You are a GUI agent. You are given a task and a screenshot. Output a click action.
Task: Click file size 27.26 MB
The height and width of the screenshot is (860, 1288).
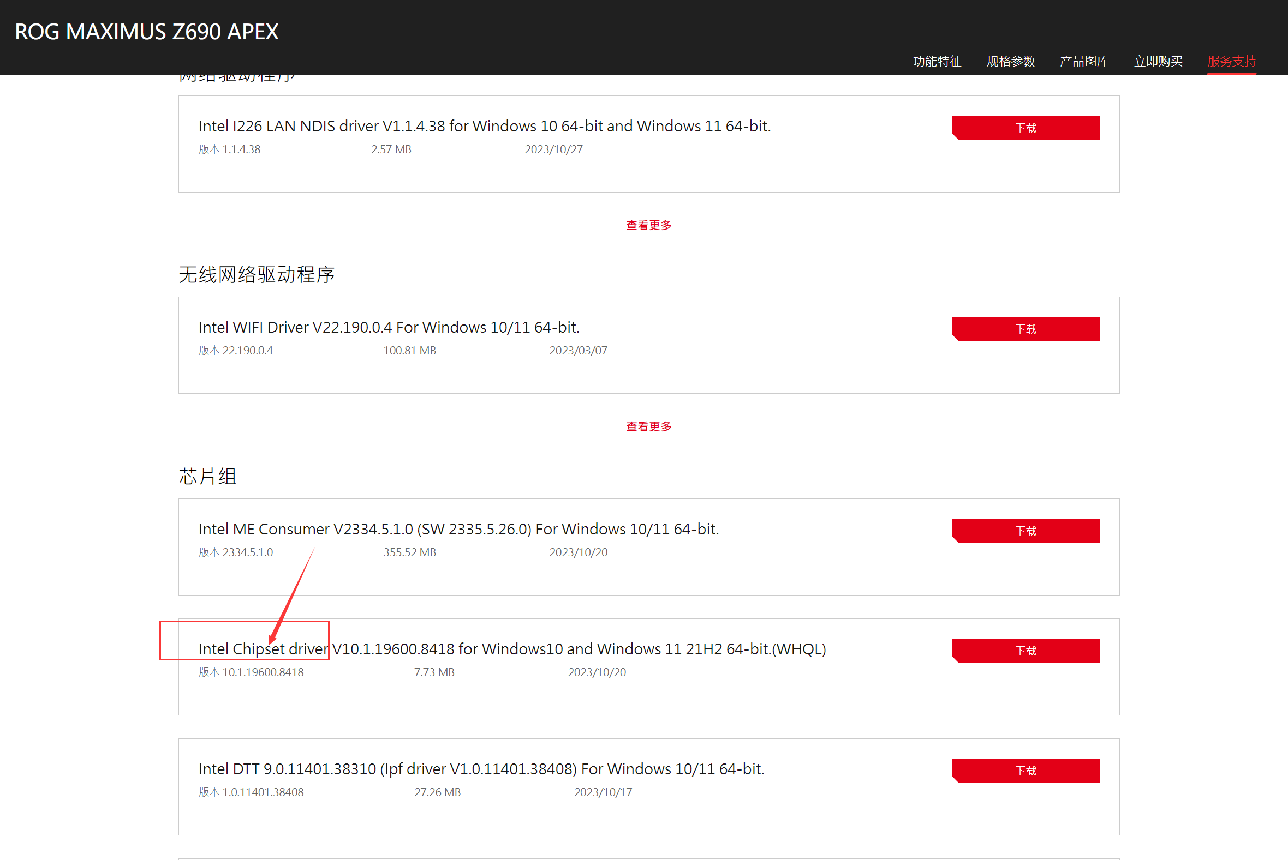click(x=437, y=792)
